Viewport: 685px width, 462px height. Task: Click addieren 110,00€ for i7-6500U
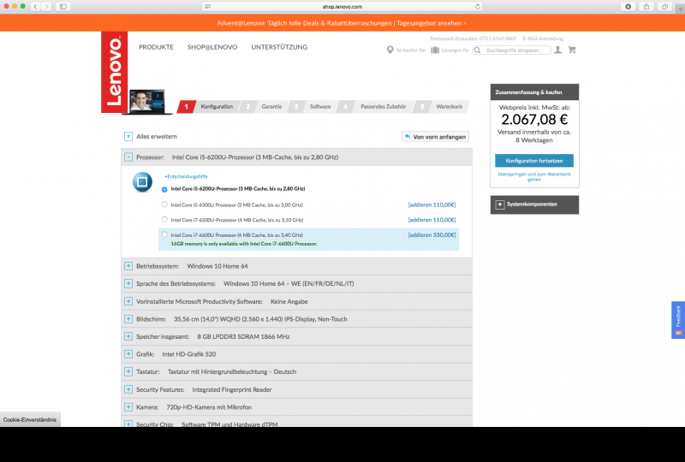[432, 220]
